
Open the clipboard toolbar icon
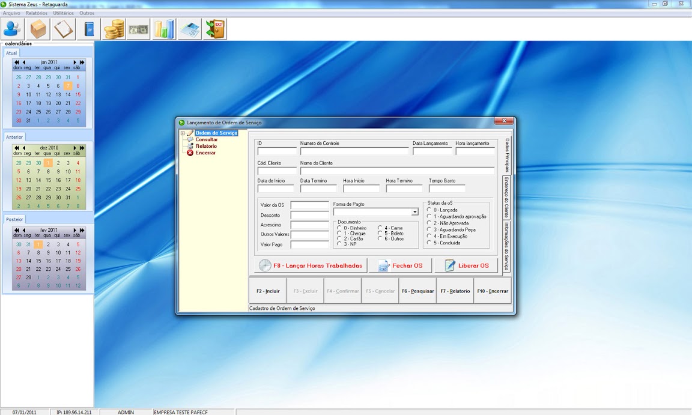63,29
